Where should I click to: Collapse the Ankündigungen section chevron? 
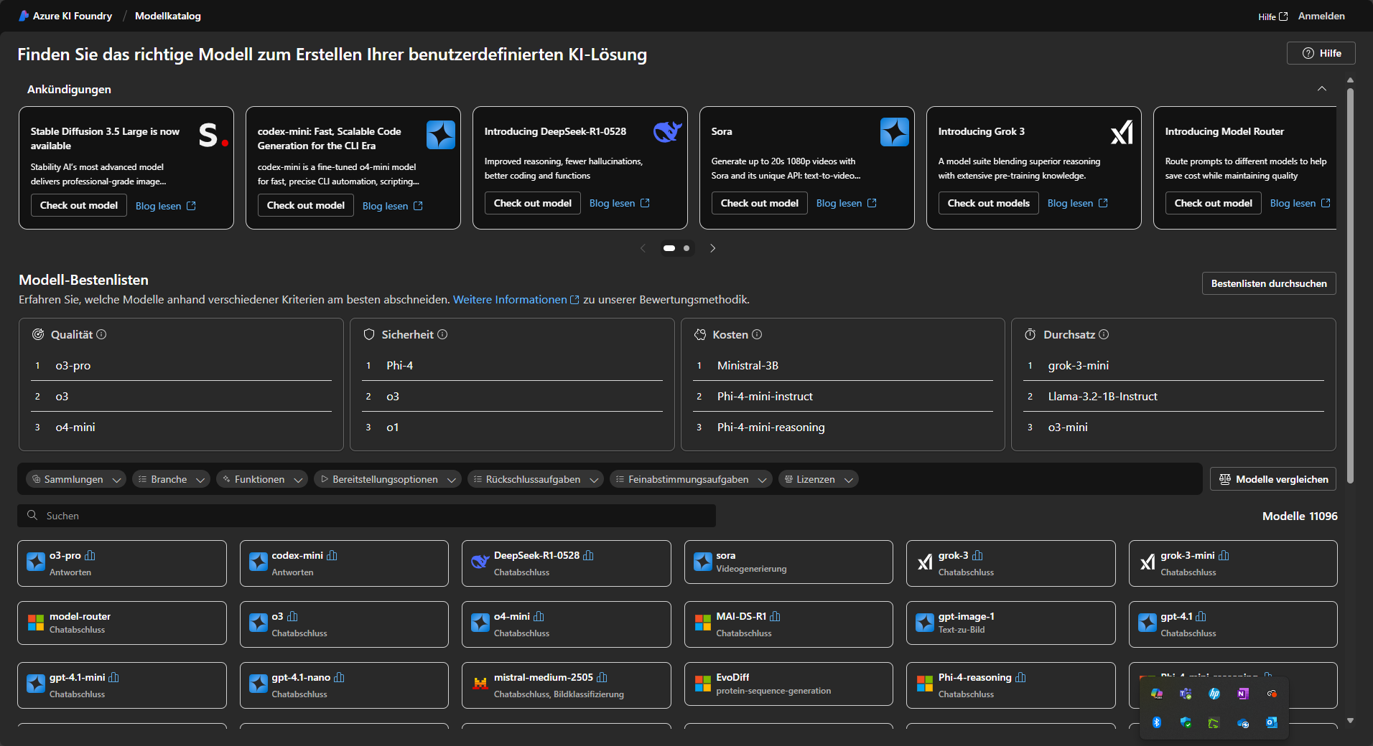point(1322,89)
